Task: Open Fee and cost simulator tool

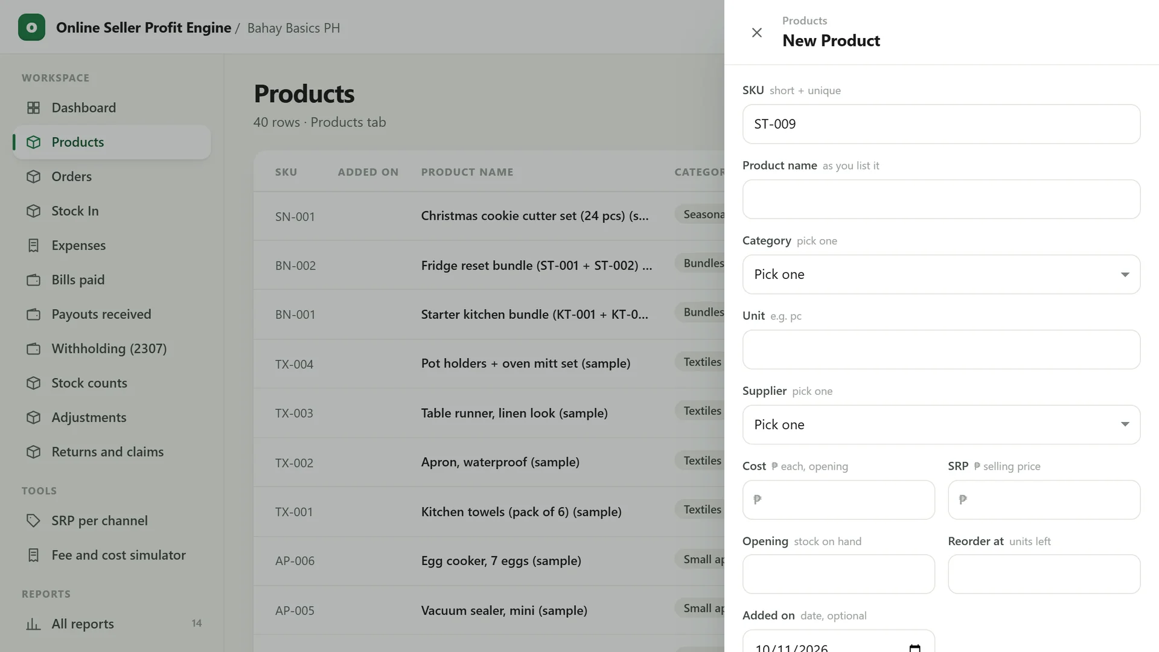Action: (x=112, y=555)
